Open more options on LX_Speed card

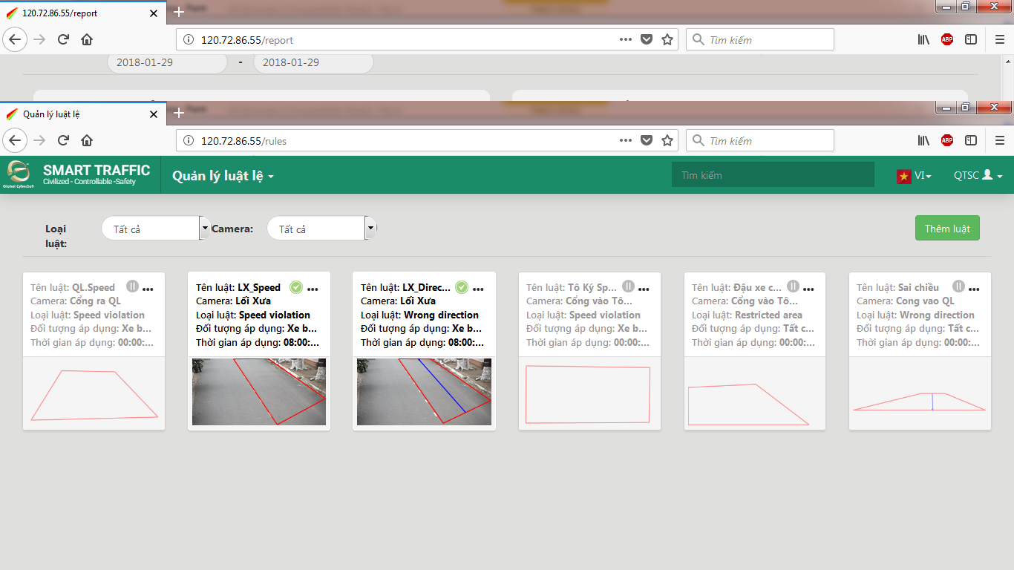(x=313, y=289)
